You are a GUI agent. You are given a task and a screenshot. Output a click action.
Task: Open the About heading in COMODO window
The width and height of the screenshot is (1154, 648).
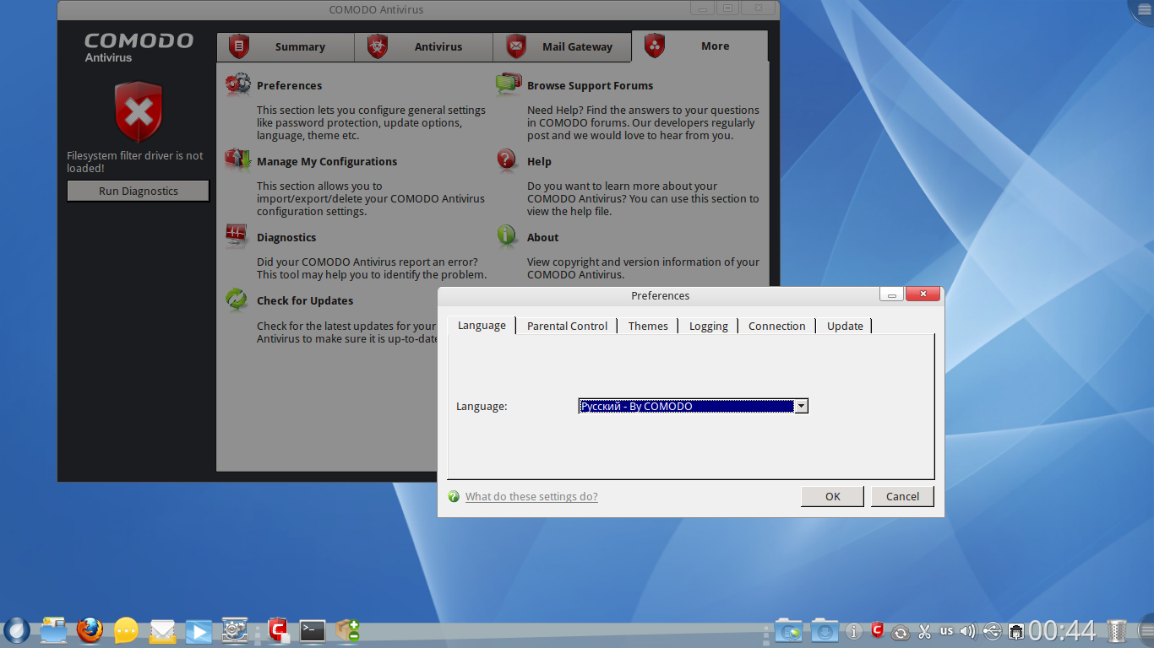(542, 237)
